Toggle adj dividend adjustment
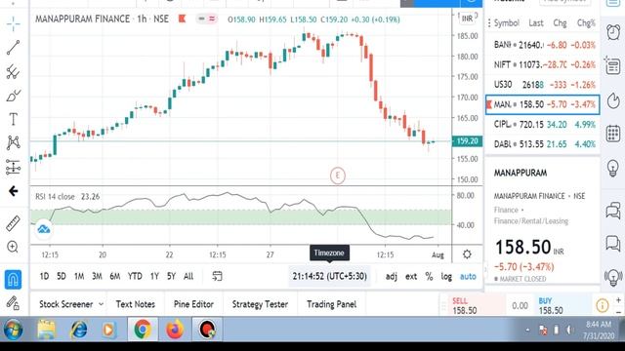 [392, 276]
